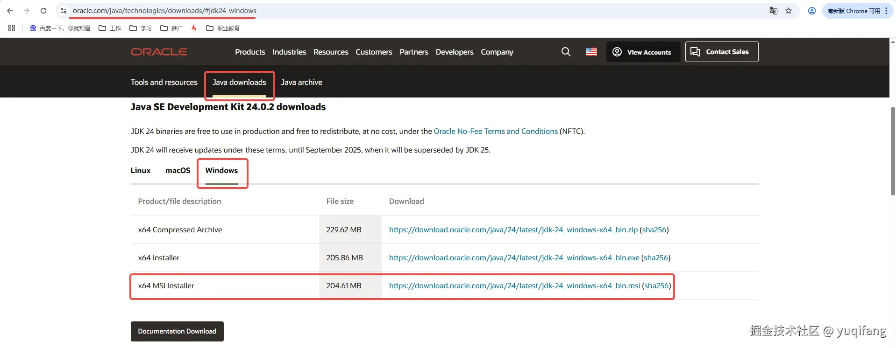Open the 工作 bookmark folder
Viewport: 896px width, 348px height.
[110, 28]
